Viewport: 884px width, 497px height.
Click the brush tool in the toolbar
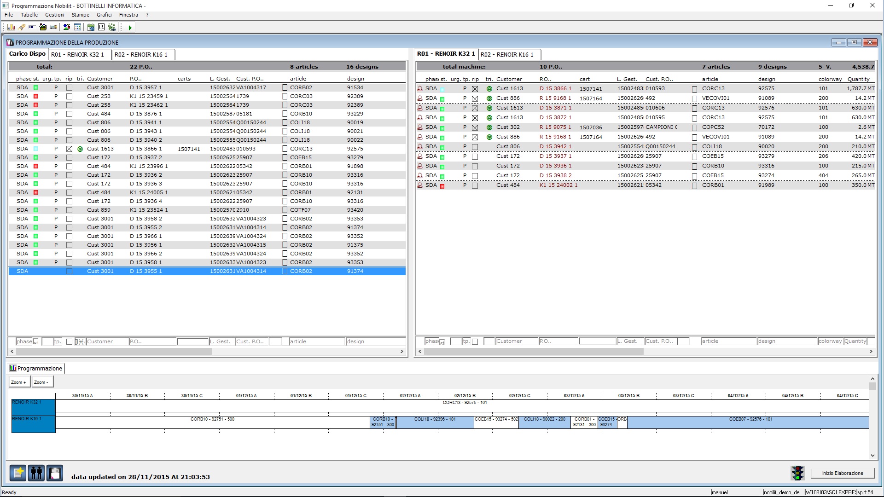pyautogui.click(x=22, y=27)
